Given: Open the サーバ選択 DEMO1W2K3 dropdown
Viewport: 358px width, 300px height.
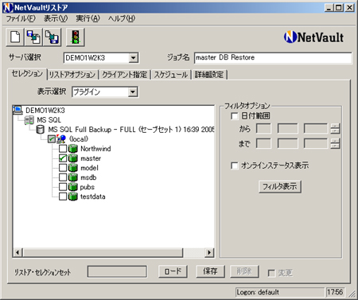Looking at the screenshot, I should [134, 57].
